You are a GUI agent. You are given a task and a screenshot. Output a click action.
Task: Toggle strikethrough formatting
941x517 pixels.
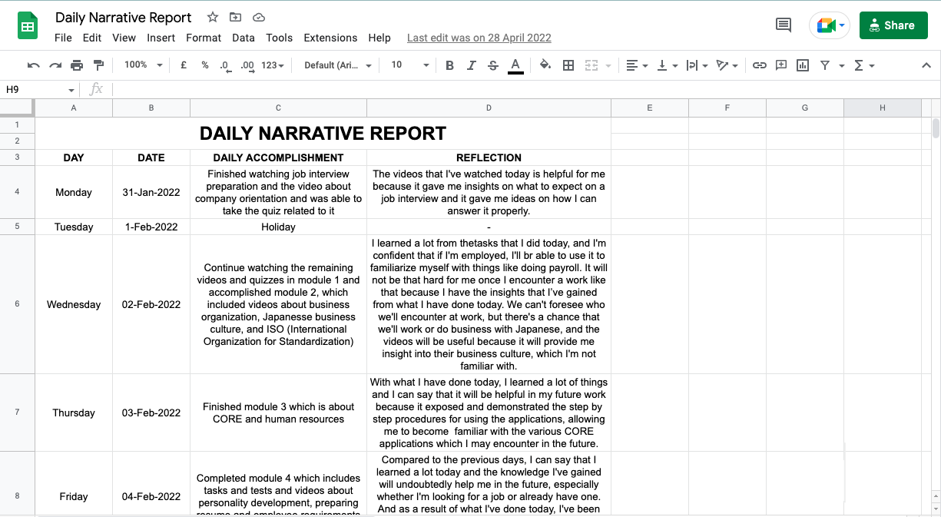click(493, 65)
